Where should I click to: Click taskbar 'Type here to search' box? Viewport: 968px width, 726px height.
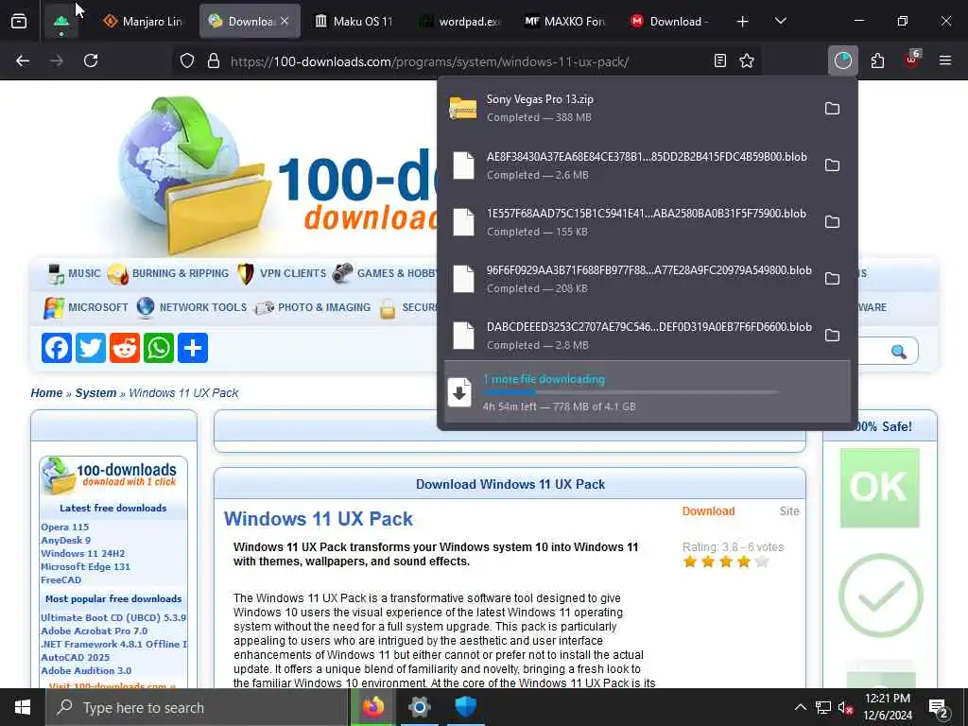point(197,707)
